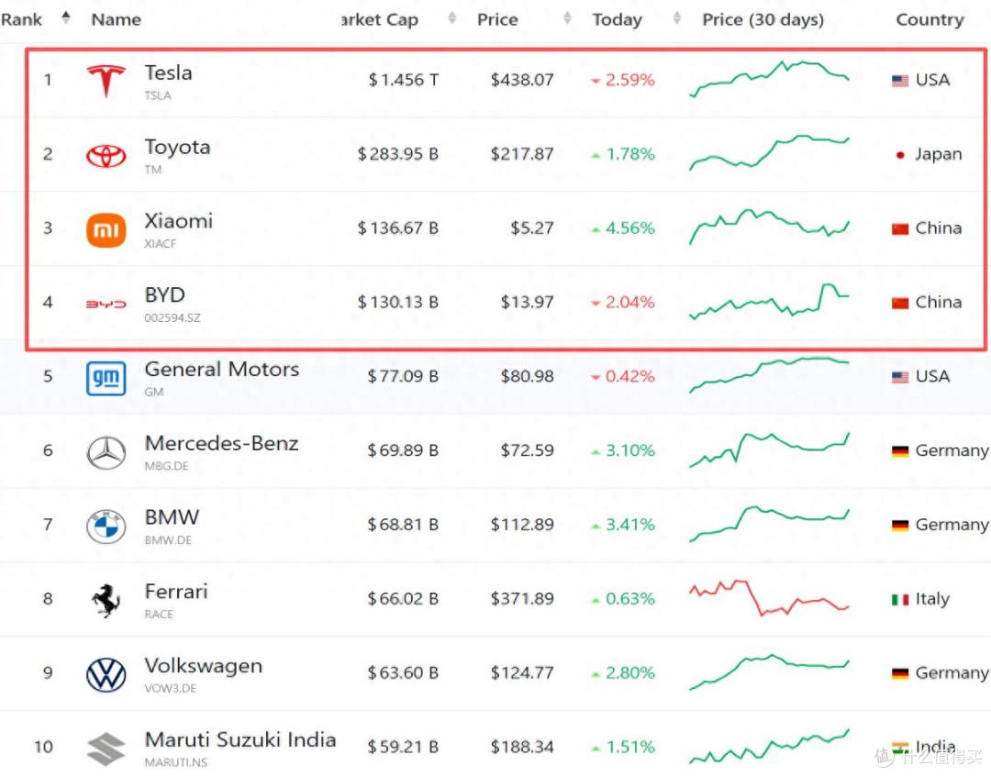
Task: Click the BMW roundel logo
Action: (106, 527)
